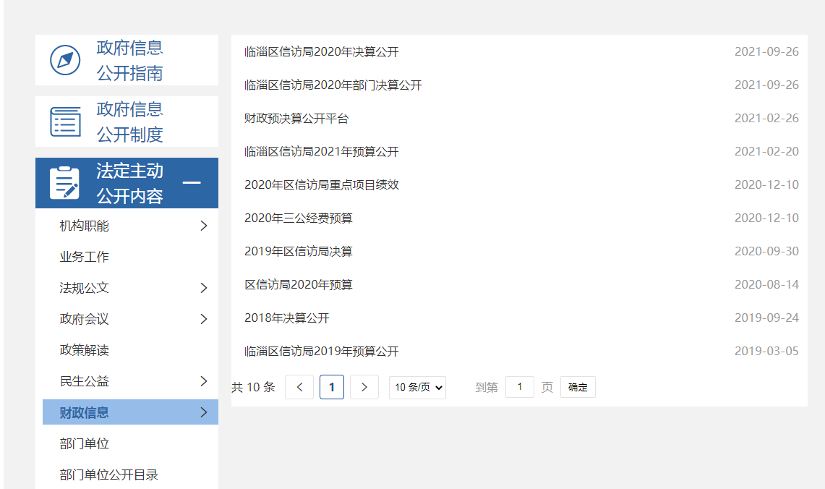This screenshot has height=489, width=825.
Task: Open the 部门单位公开目录 menu item
Action: tap(109, 475)
